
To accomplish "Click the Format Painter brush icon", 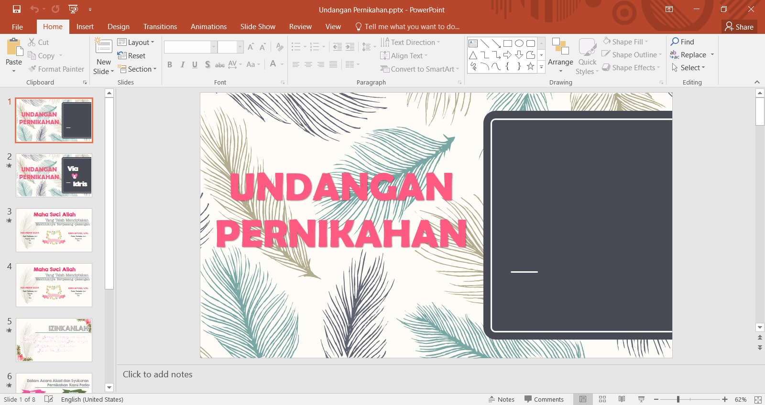I will tap(32, 69).
